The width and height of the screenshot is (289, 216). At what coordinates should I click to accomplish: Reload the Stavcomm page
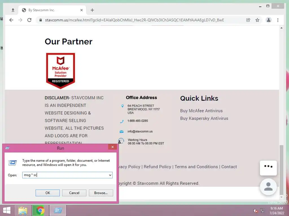[x=29, y=20]
